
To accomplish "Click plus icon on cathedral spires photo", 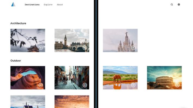I will pos(133,48).
